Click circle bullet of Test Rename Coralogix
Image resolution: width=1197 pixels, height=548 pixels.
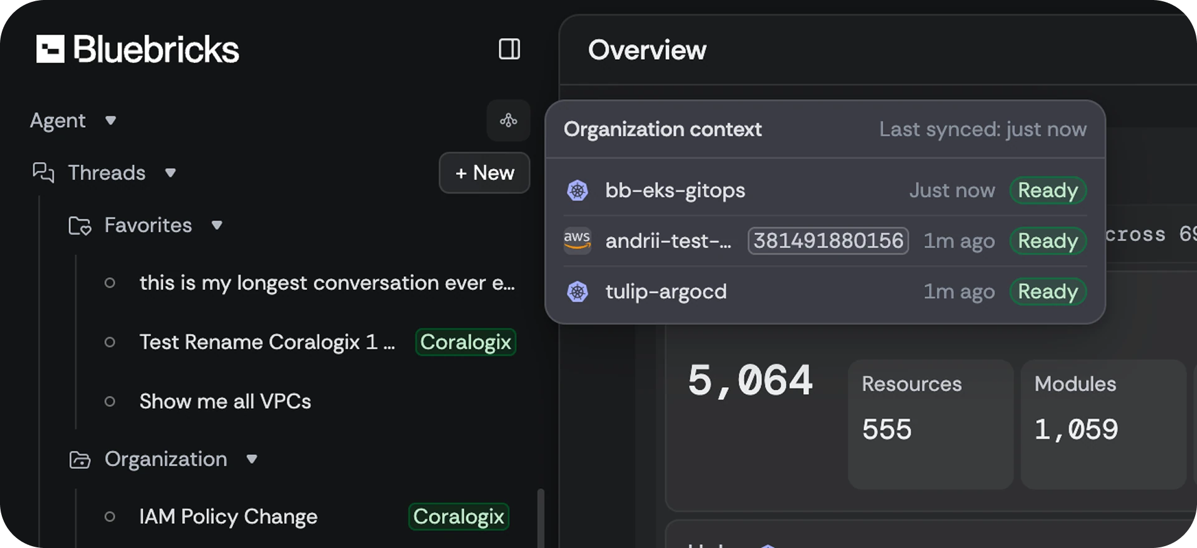pos(110,342)
